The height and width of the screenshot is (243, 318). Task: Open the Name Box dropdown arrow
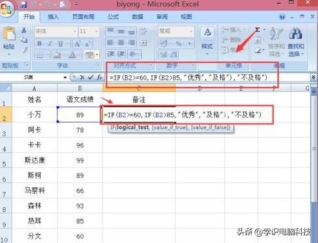pyautogui.click(x=65, y=77)
